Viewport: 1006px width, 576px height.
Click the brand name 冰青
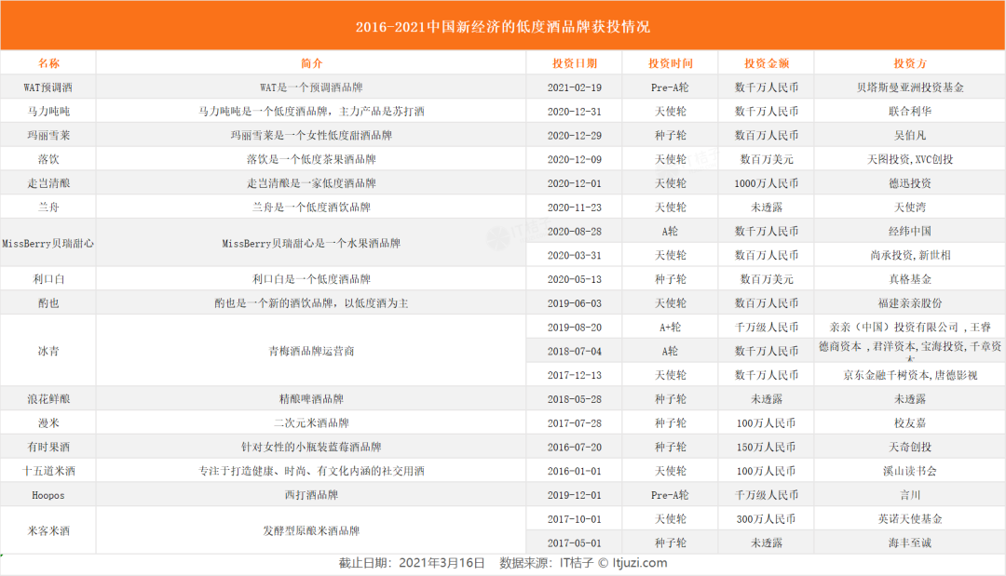point(48,351)
